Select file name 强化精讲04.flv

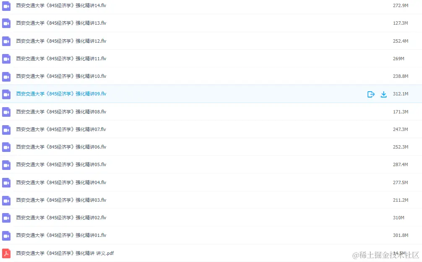click(x=61, y=182)
